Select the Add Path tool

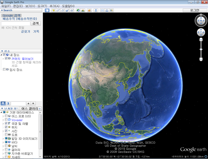pos(63,10)
